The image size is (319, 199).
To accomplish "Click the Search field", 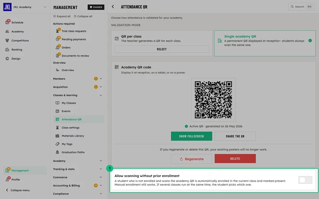I will pyautogui.click(x=301, y=7).
